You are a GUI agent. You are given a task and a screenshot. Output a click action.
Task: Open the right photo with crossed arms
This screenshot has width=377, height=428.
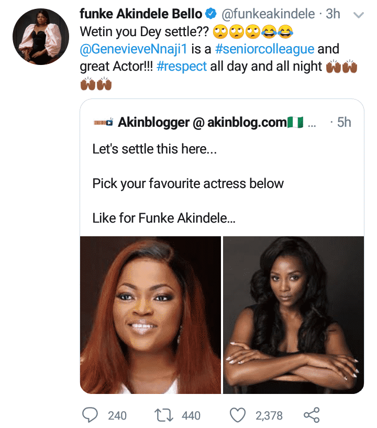point(293,314)
